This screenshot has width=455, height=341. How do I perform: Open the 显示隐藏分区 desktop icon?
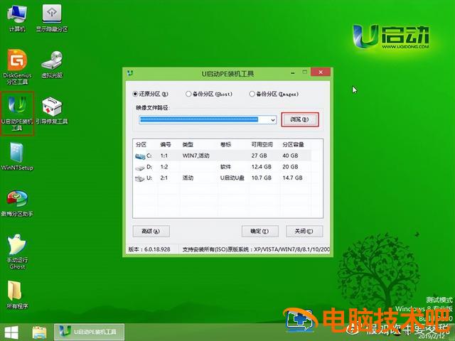[52, 17]
